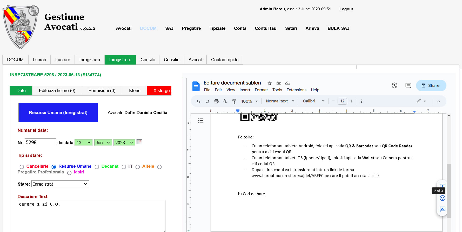Choose the Iesiri radio button
Image resolution: width=462 pixels, height=232 pixels.
point(69,173)
